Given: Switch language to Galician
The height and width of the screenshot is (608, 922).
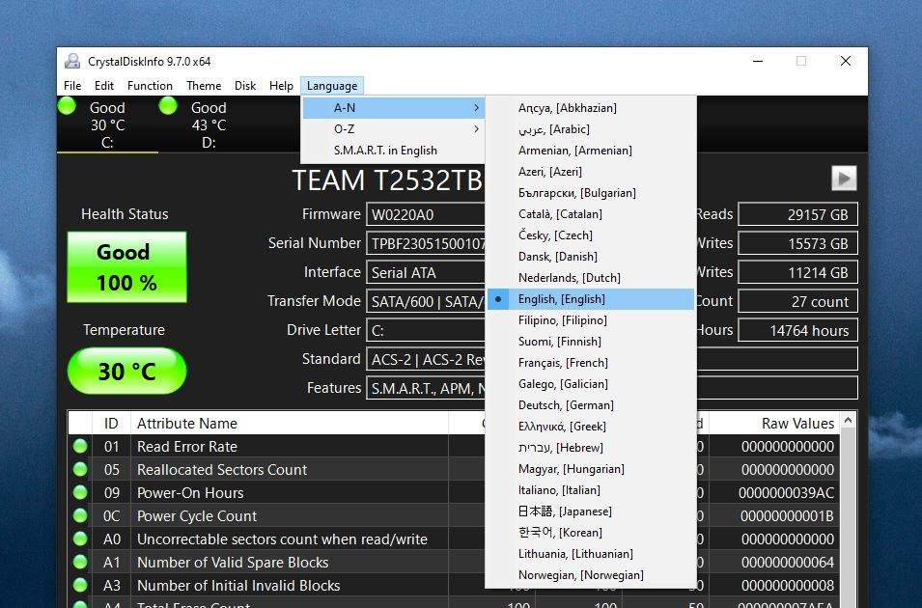Looking at the screenshot, I should pyautogui.click(x=591, y=383).
